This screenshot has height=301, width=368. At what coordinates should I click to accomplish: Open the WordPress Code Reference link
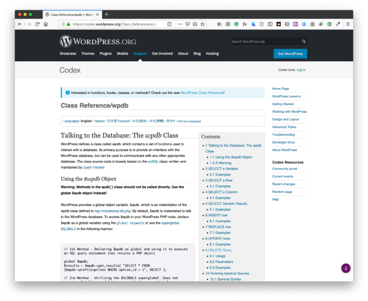tap(202, 93)
